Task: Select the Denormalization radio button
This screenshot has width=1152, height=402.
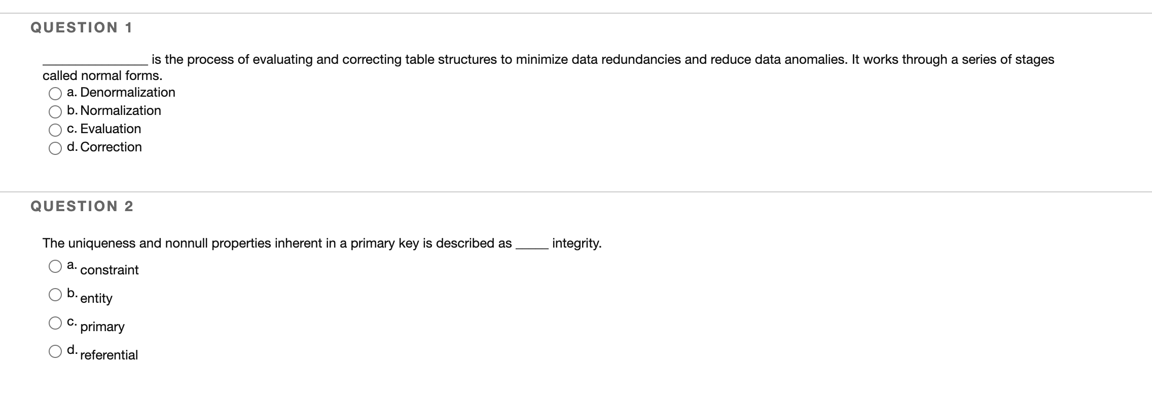Action: pos(55,94)
